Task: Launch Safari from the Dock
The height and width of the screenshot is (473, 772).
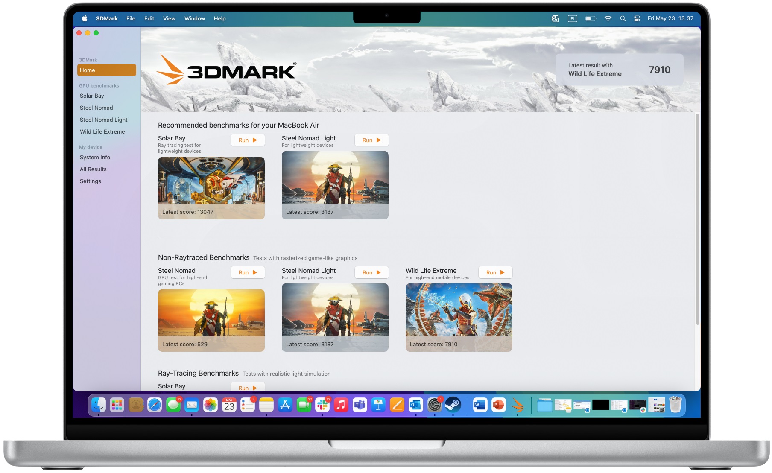Action: point(155,404)
